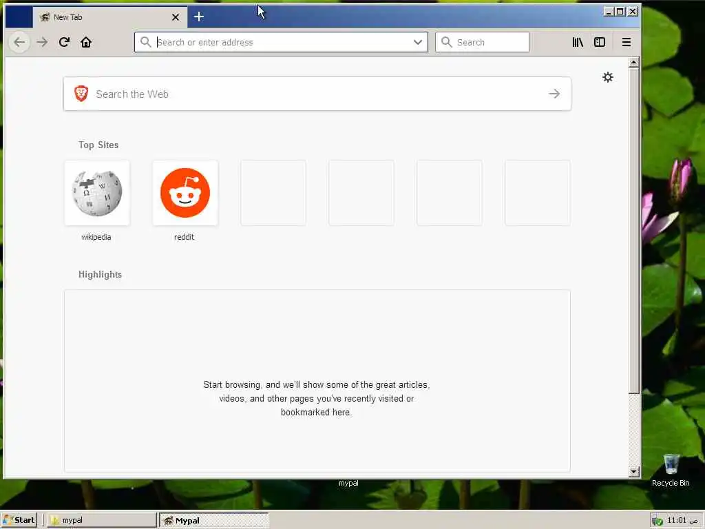Reload the current page
The height and width of the screenshot is (529, 705).
pyautogui.click(x=64, y=42)
